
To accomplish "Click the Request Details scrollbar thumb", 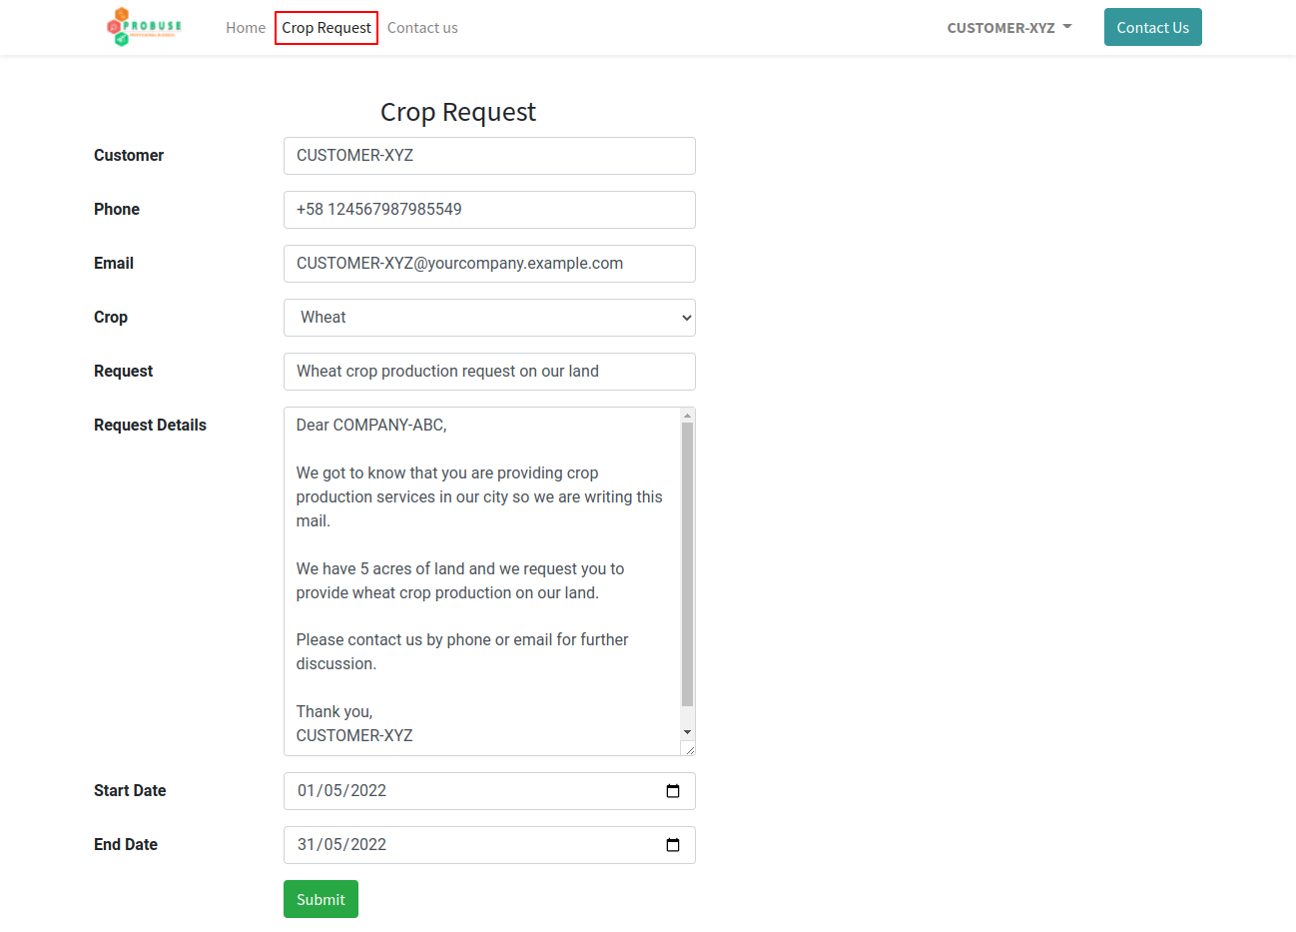I will pyautogui.click(x=687, y=564).
